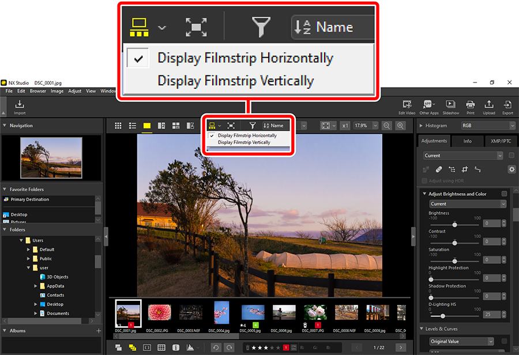Image resolution: width=519 pixels, height=355 pixels.
Task: Open the Other Apps launcher
Action: pyautogui.click(x=429, y=107)
